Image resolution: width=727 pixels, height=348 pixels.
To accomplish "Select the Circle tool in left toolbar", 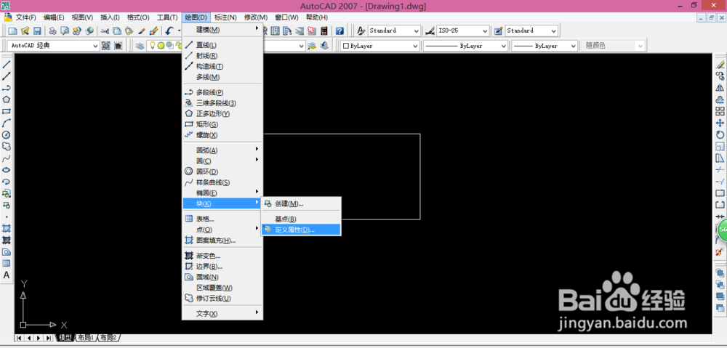I will coord(7,135).
